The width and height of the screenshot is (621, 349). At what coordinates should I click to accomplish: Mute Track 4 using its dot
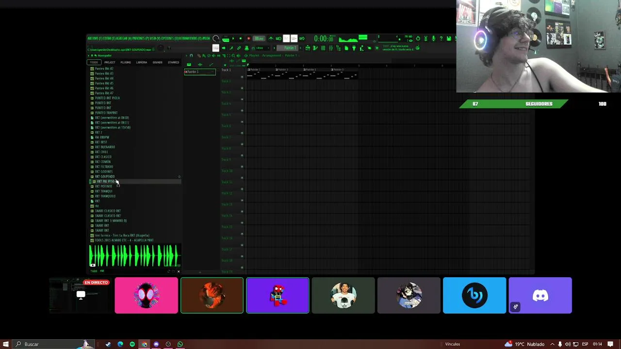pyautogui.click(x=242, y=111)
